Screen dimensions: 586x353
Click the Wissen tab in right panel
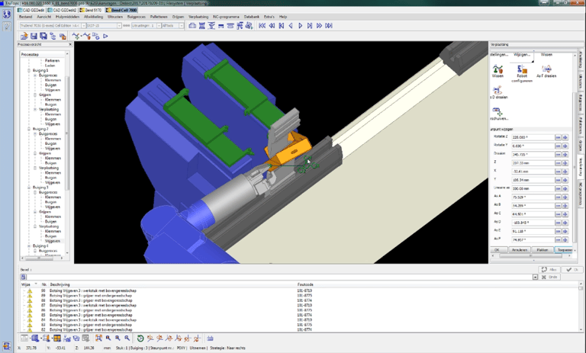[x=546, y=55]
